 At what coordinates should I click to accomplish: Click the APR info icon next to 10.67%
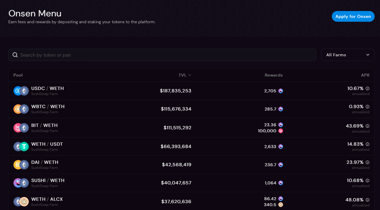(368, 88)
